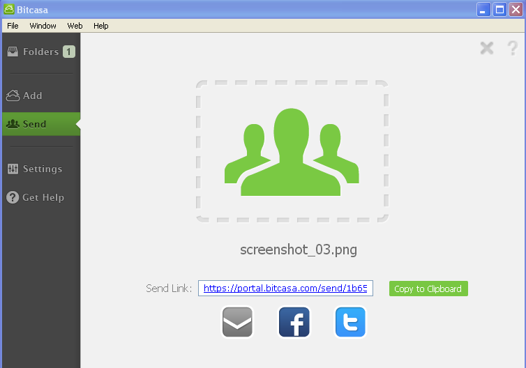Click the gray question mark help icon

(x=513, y=48)
